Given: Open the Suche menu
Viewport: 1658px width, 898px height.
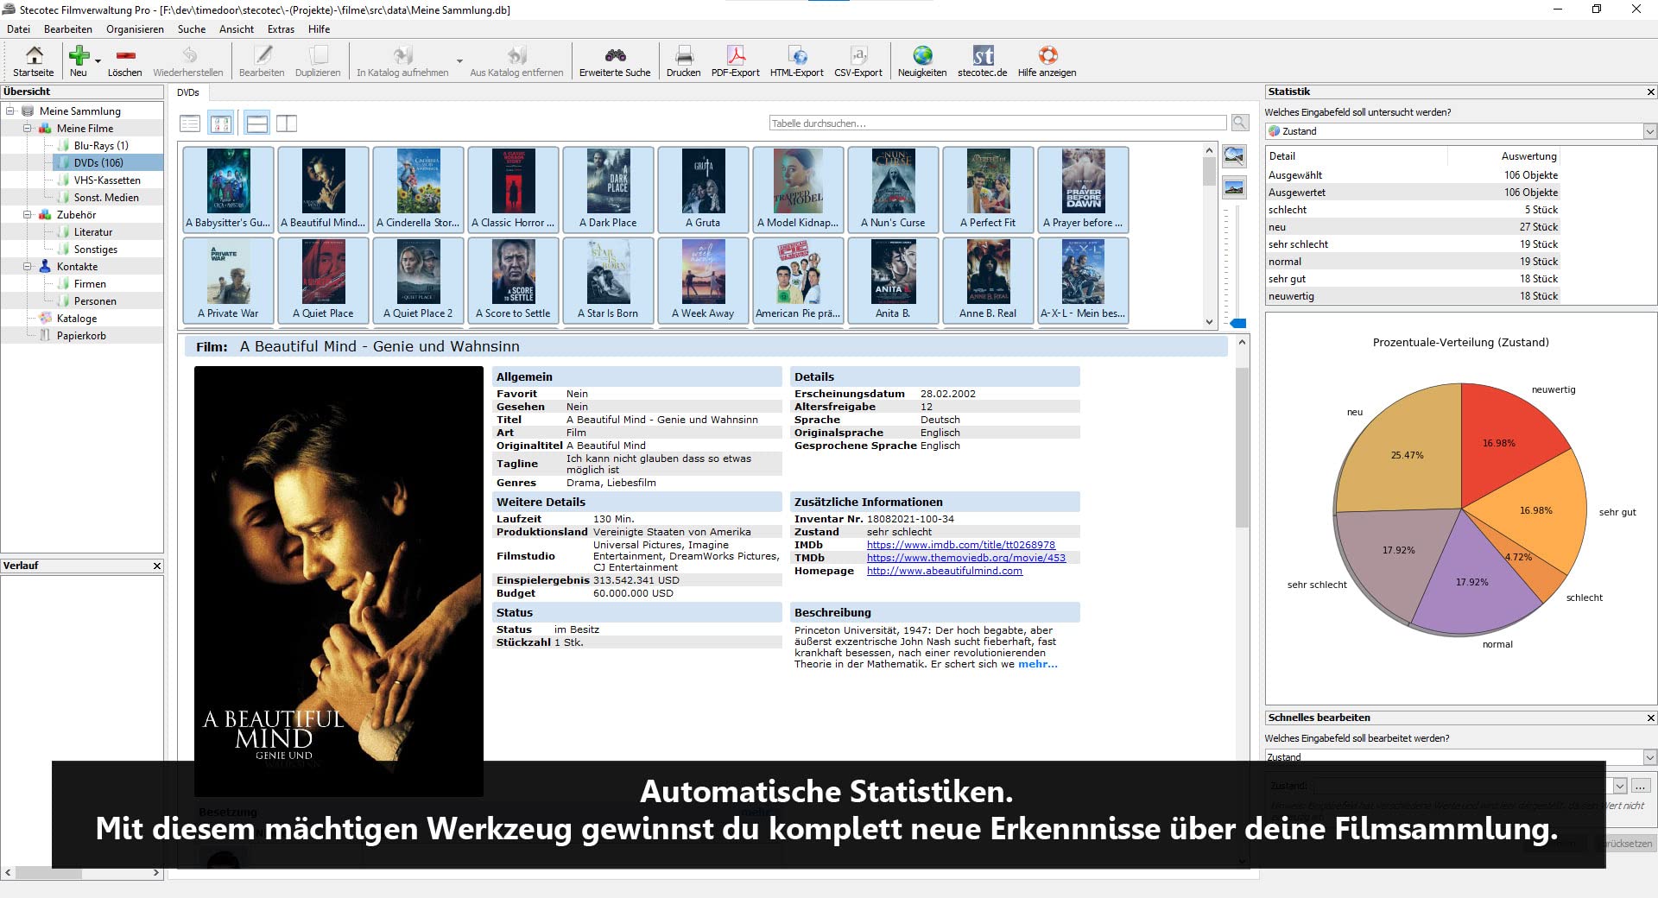Looking at the screenshot, I should click(192, 28).
